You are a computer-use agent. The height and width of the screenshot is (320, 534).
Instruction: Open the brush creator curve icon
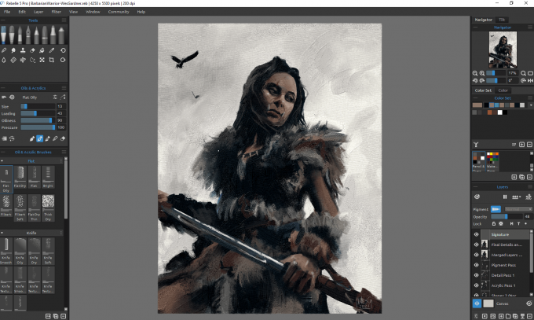[x=63, y=97]
